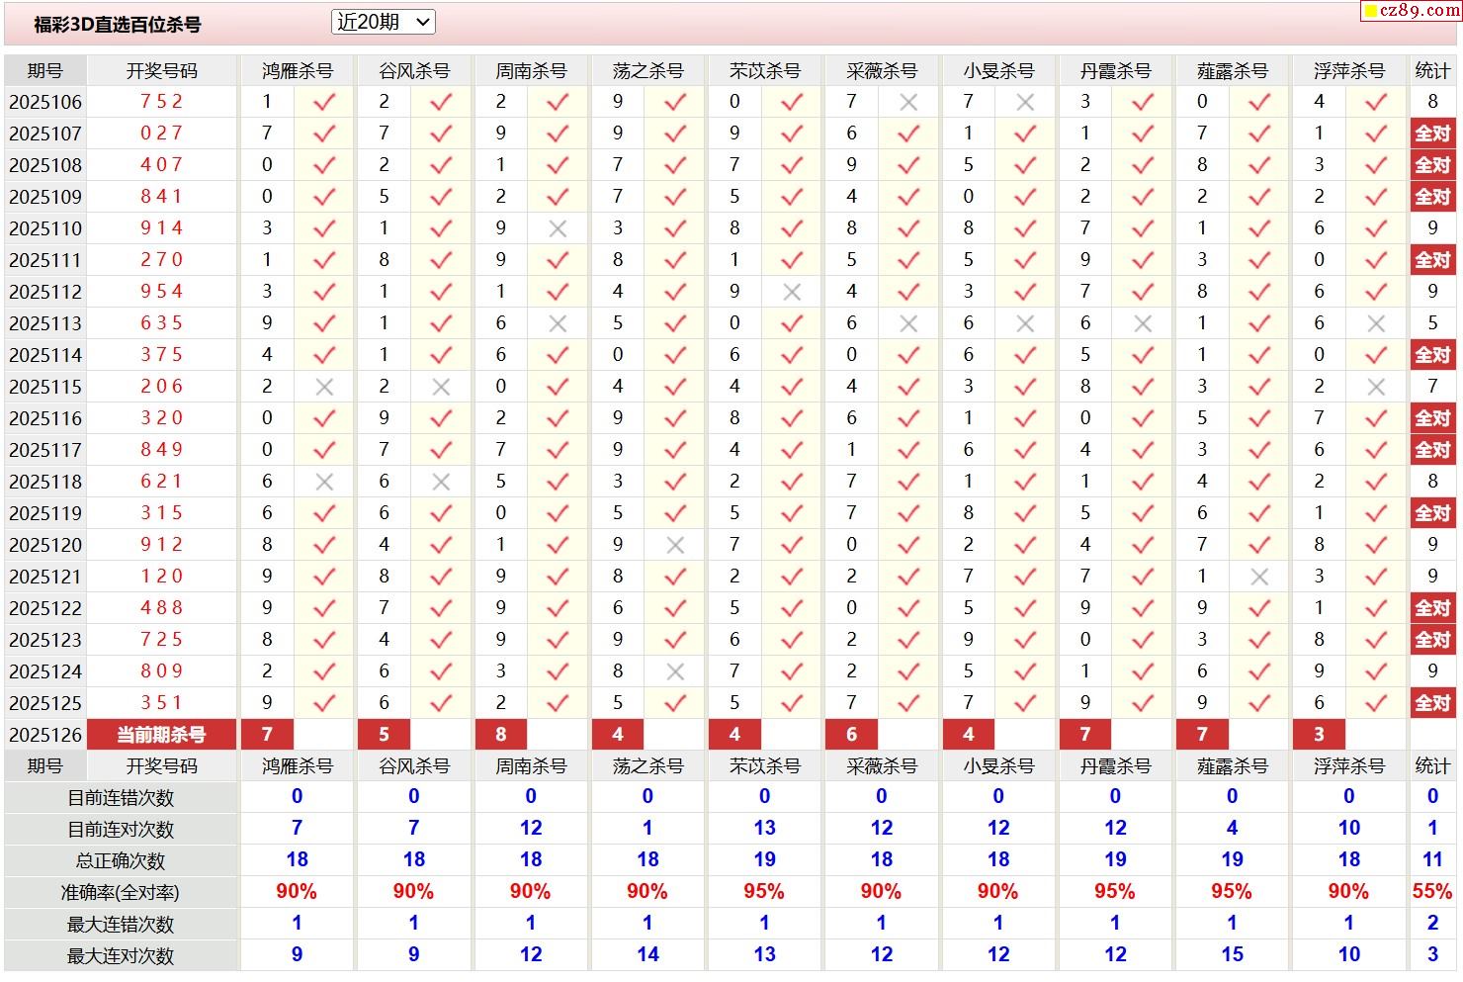This screenshot has width=1463, height=982.
Task: Click period number 2025106
Action: [45, 102]
